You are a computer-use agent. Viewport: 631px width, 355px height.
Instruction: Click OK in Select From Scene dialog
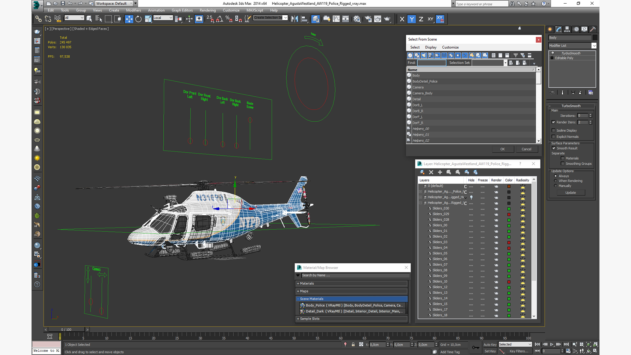(502, 149)
